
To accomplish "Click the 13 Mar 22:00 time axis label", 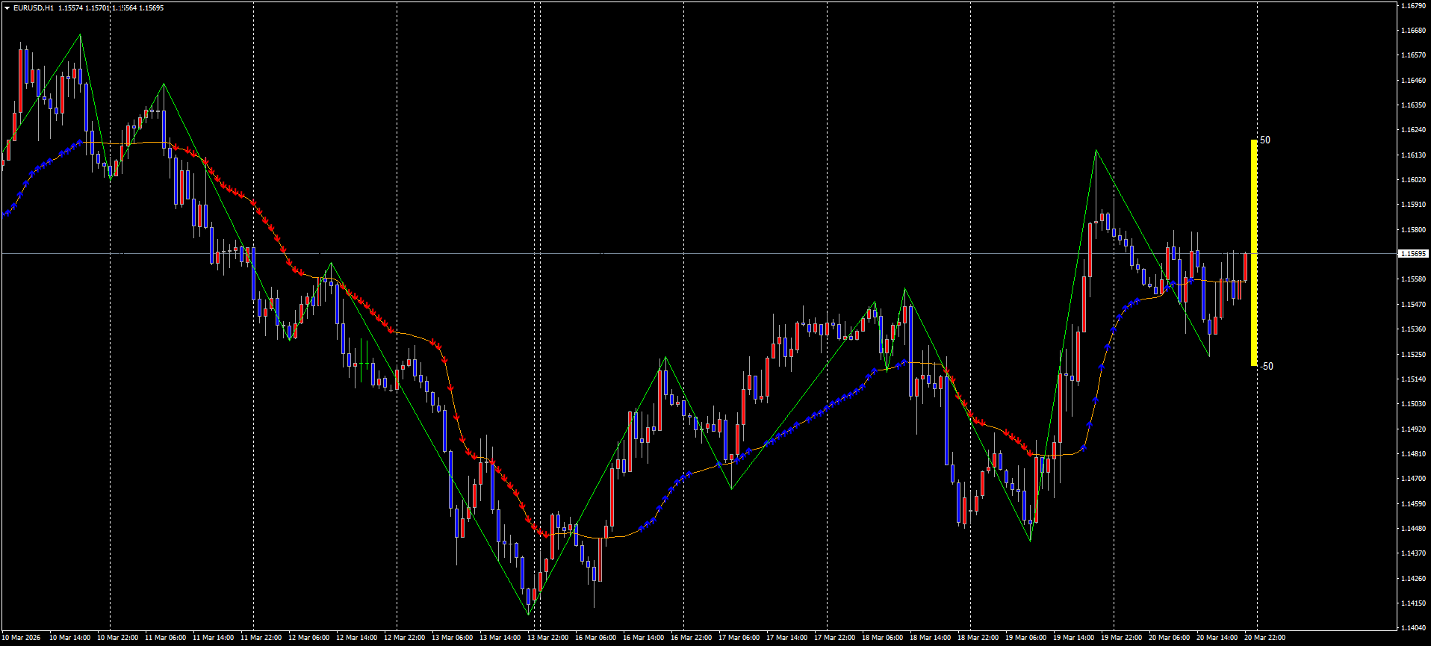I will 547,638.
